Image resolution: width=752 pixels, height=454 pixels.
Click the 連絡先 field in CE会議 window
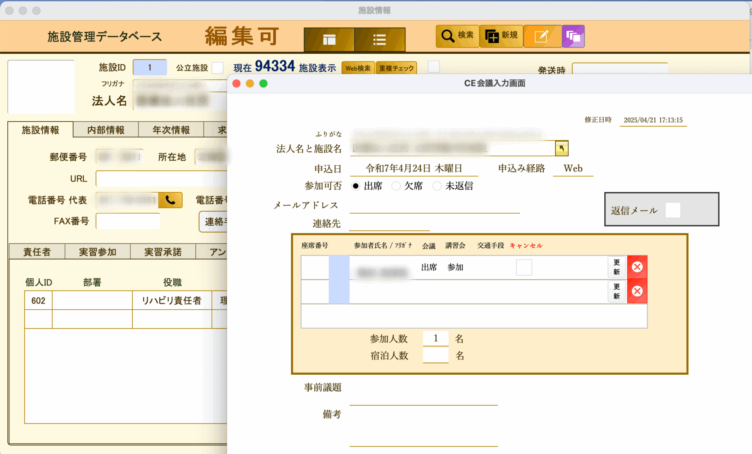point(389,224)
